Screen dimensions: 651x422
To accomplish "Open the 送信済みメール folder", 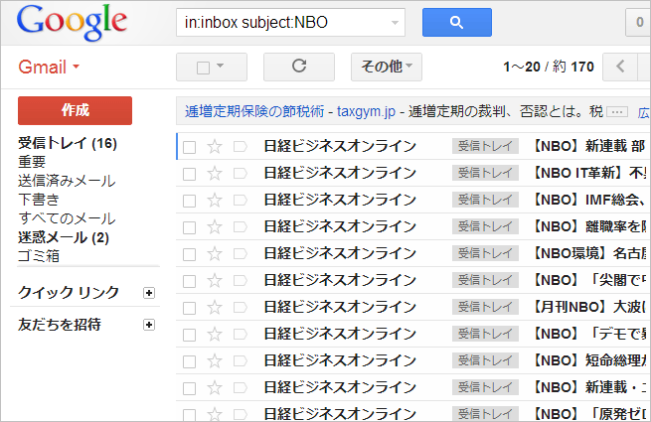I will (x=67, y=181).
